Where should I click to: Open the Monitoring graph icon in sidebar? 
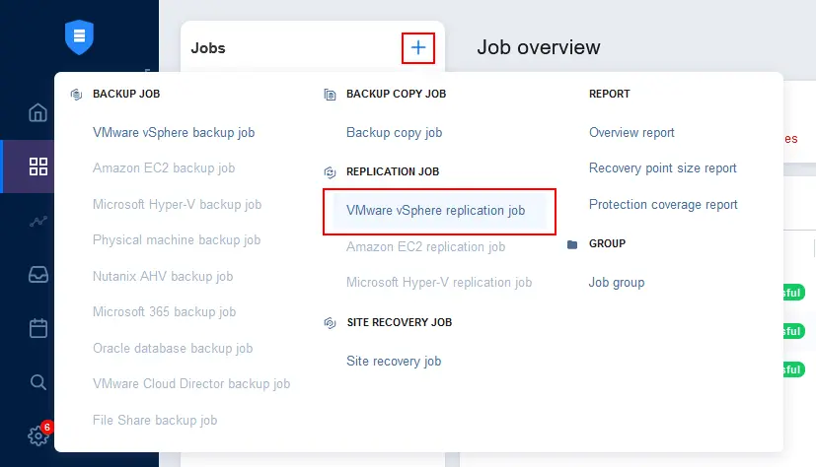(x=38, y=222)
